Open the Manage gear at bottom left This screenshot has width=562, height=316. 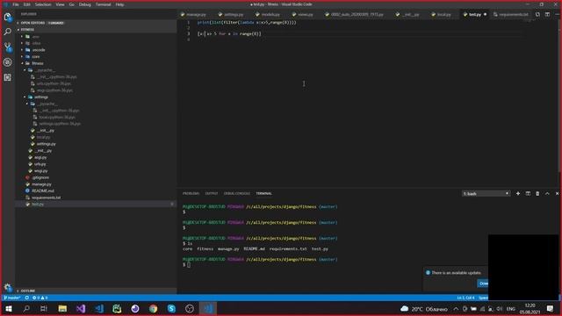click(8, 287)
